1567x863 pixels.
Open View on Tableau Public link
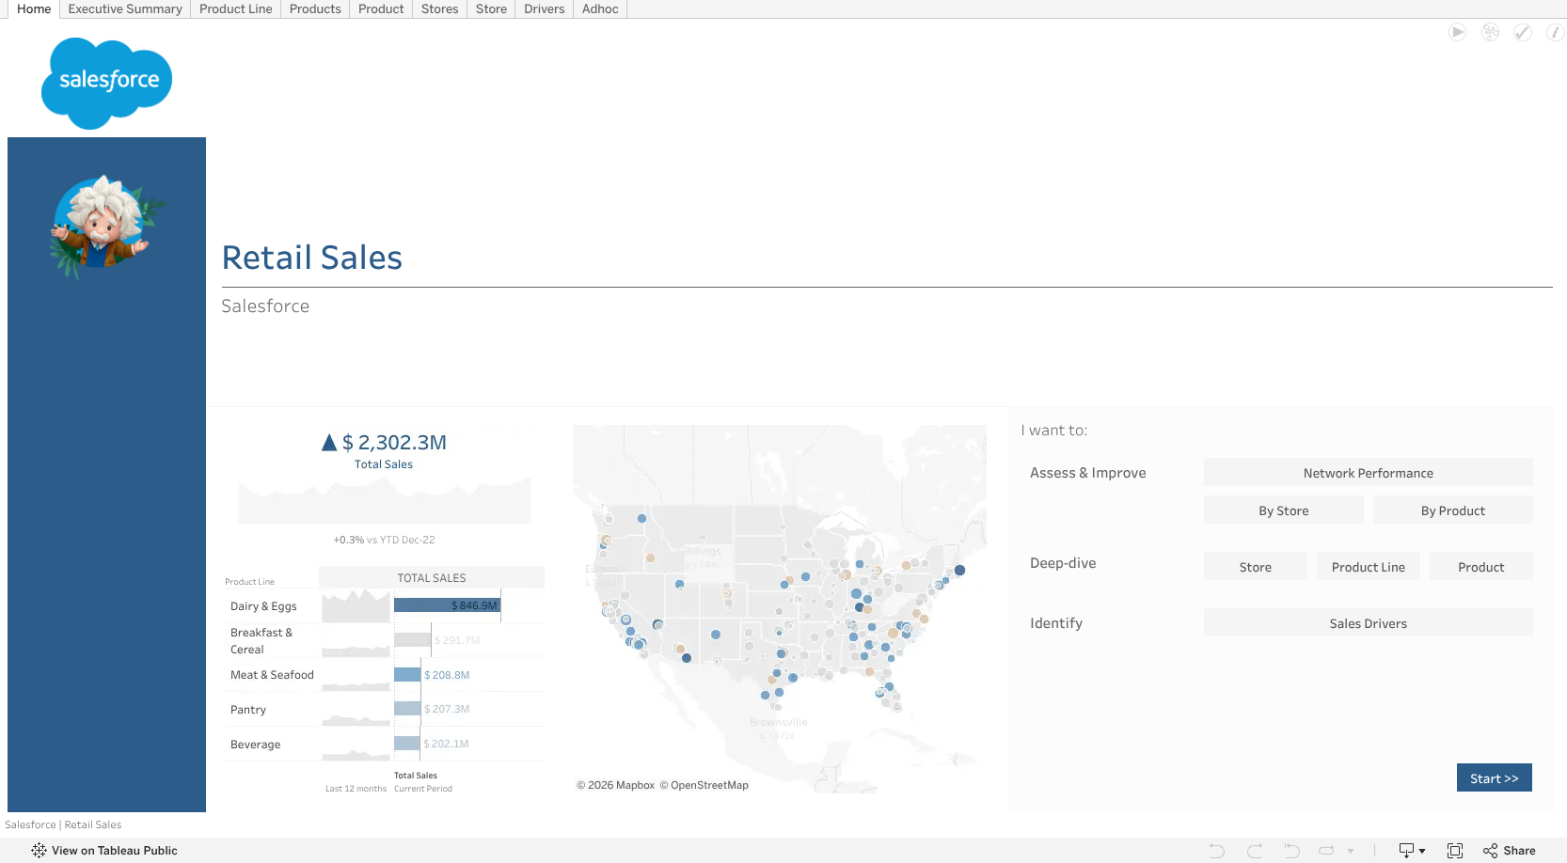(115, 851)
